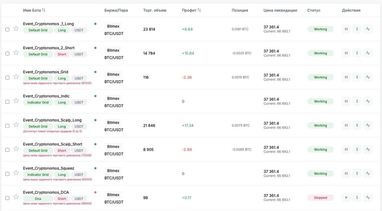The width and height of the screenshot is (382, 211).
Task: View activity chart for Event_Cryptonomos_Squeez
Action: tap(368, 174)
